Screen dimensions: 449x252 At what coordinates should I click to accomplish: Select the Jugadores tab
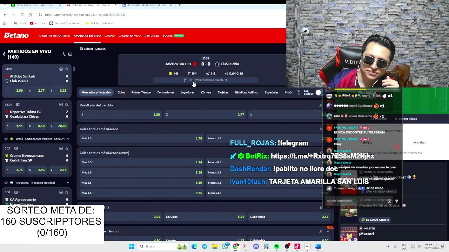[187, 92]
